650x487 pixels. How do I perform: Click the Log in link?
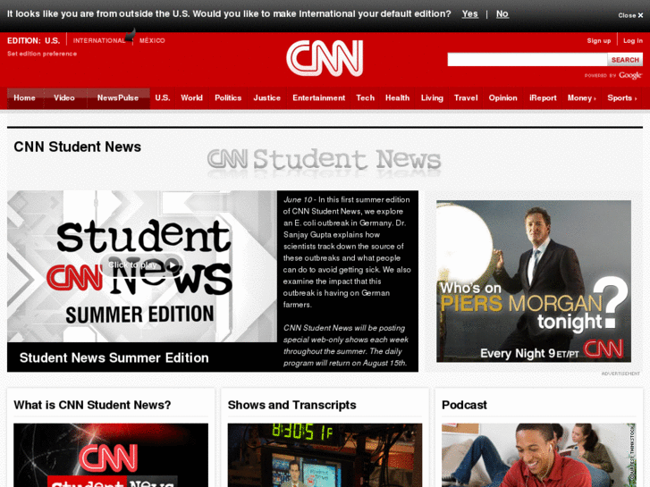[633, 40]
